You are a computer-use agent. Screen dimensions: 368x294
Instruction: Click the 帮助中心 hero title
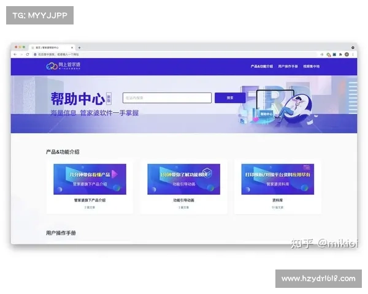(x=78, y=99)
